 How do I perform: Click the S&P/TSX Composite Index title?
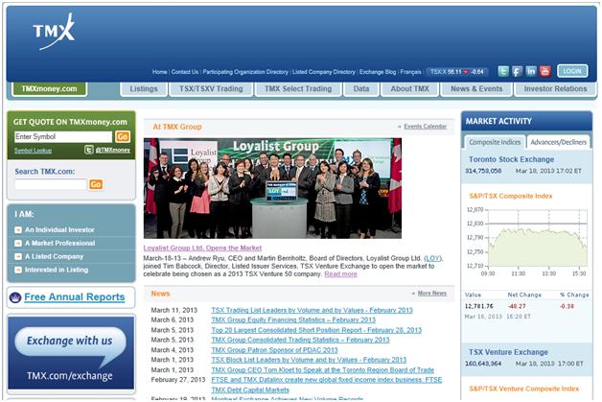[511, 197]
